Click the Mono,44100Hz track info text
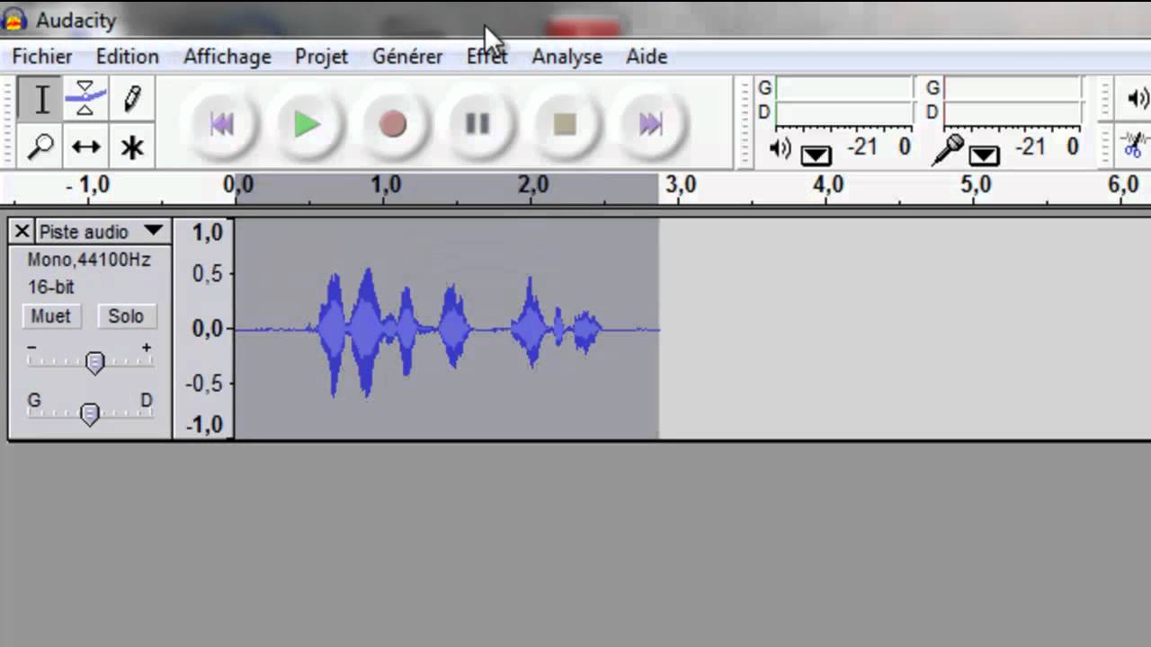This screenshot has height=647, width=1151. 88,260
